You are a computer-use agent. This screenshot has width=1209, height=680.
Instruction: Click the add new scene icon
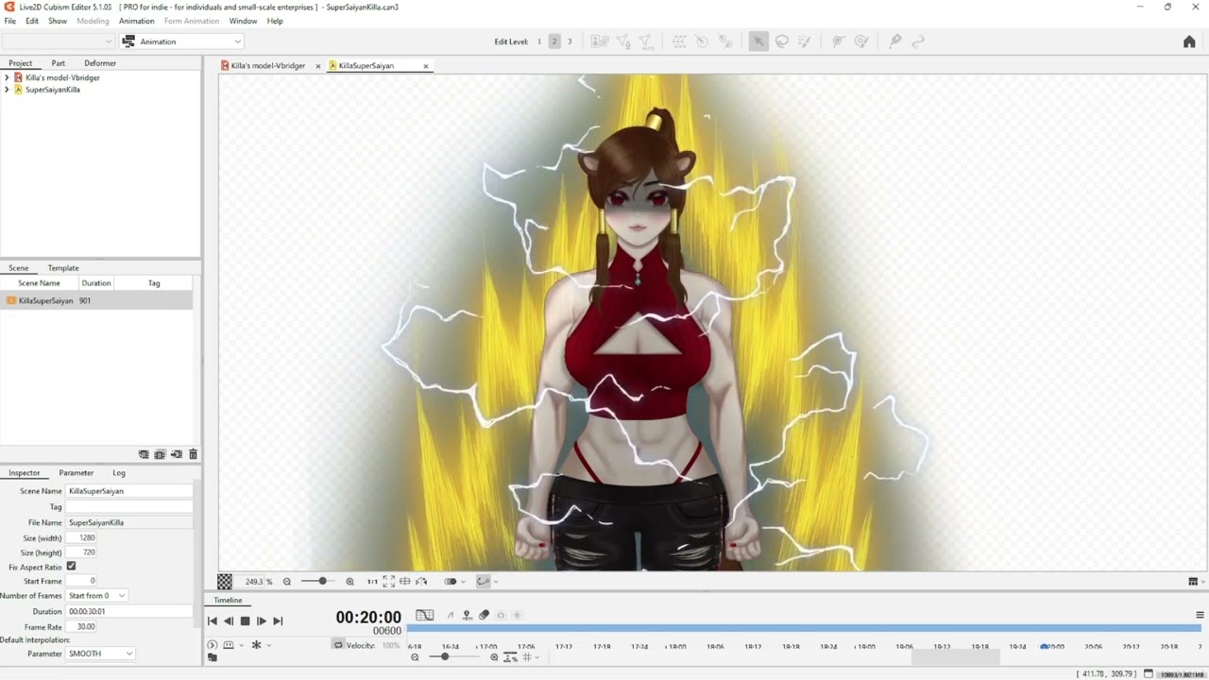tap(144, 454)
